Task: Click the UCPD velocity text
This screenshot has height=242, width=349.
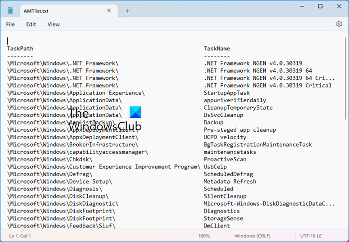Action: point(225,137)
